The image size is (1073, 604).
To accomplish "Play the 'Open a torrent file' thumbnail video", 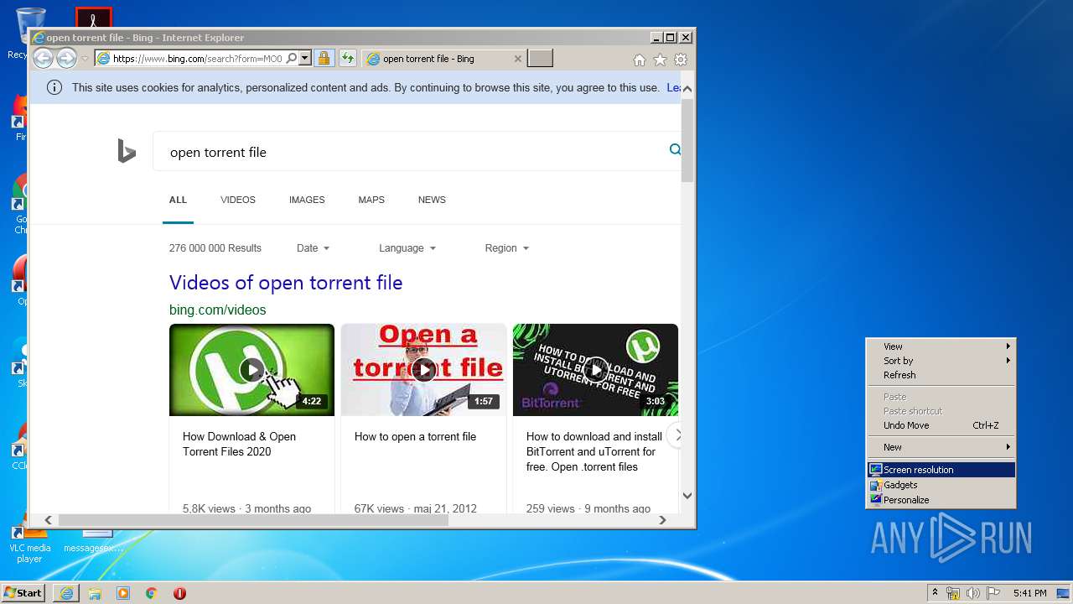I will [423, 370].
